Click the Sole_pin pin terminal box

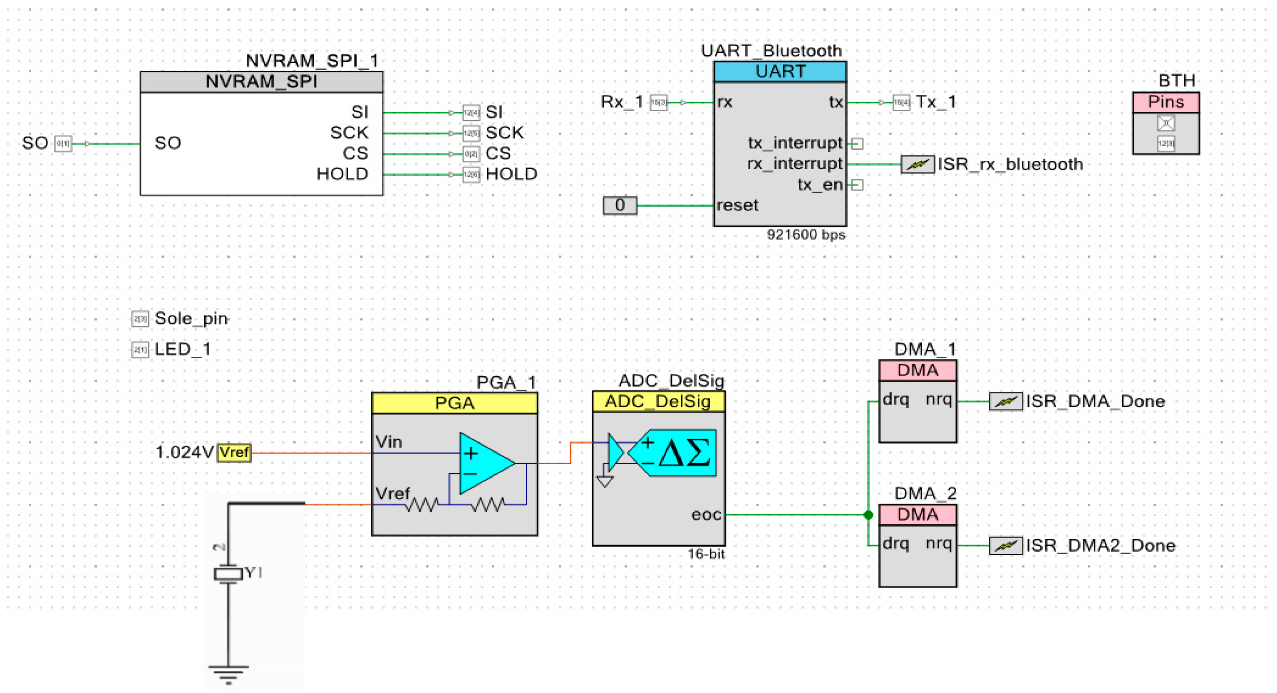coord(140,318)
